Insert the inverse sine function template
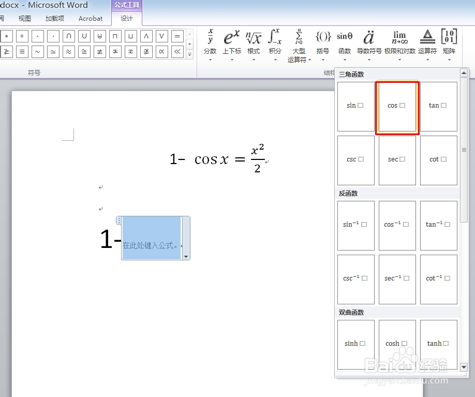 [x=356, y=226]
